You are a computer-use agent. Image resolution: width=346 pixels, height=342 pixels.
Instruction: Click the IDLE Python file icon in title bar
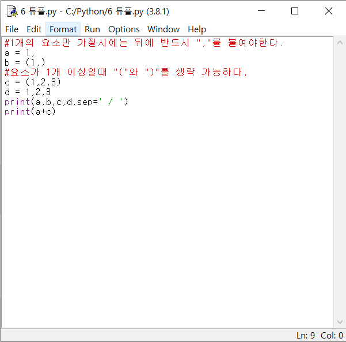(12, 12)
